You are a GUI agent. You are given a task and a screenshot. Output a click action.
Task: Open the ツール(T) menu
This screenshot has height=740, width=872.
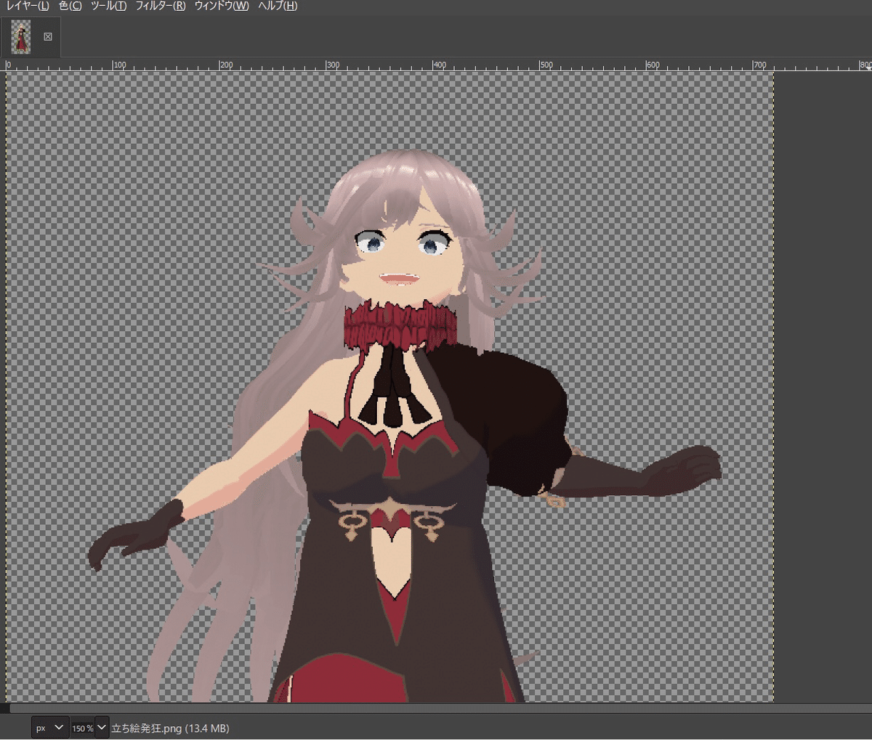click(x=109, y=6)
